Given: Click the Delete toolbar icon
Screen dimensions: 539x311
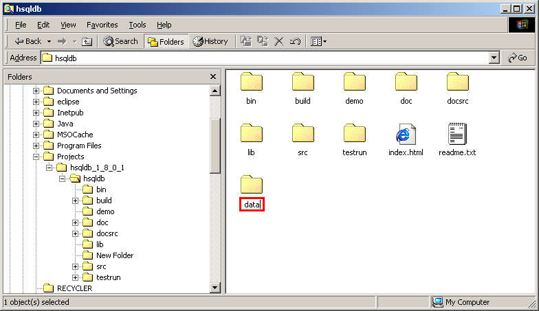Looking at the screenshot, I should 279,41.
